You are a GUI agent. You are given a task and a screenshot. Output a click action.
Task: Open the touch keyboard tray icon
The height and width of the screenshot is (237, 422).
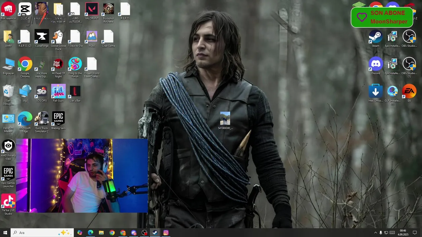click(392, 233)
